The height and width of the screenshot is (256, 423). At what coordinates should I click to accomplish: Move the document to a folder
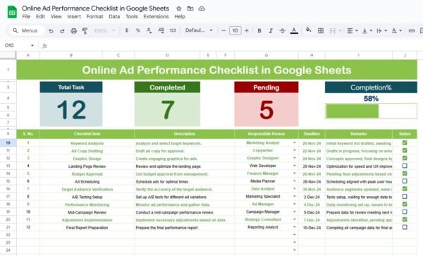pos(190,8)
